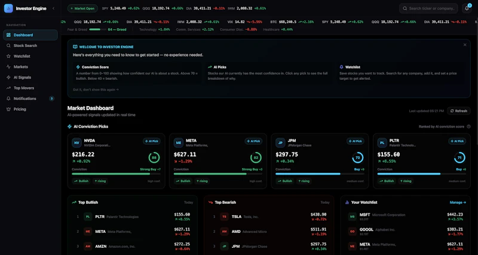
Task: Open MSFT row in Your Watchlist
Action: click(406, 217)
